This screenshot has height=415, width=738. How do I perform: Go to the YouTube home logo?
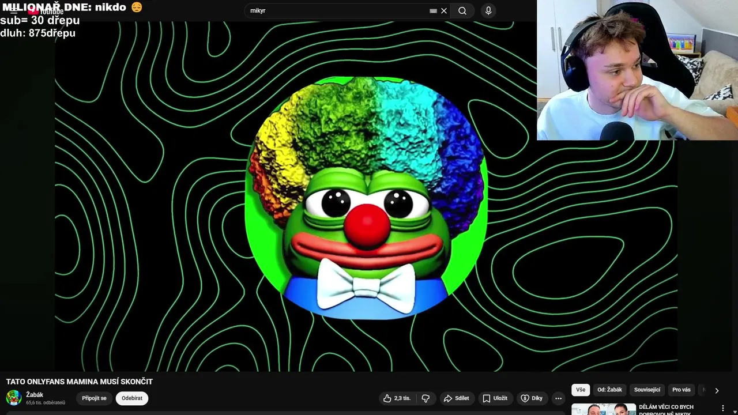[45, 10]
